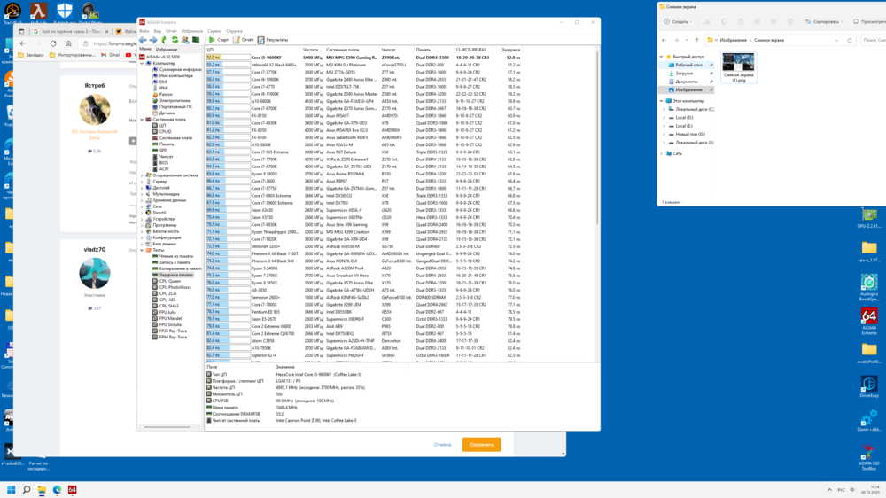This screenshot has width=886, height=498.
Task: Open the Файл menu in AIDA64
Action: pyautogui.click(x=144, y=31)
